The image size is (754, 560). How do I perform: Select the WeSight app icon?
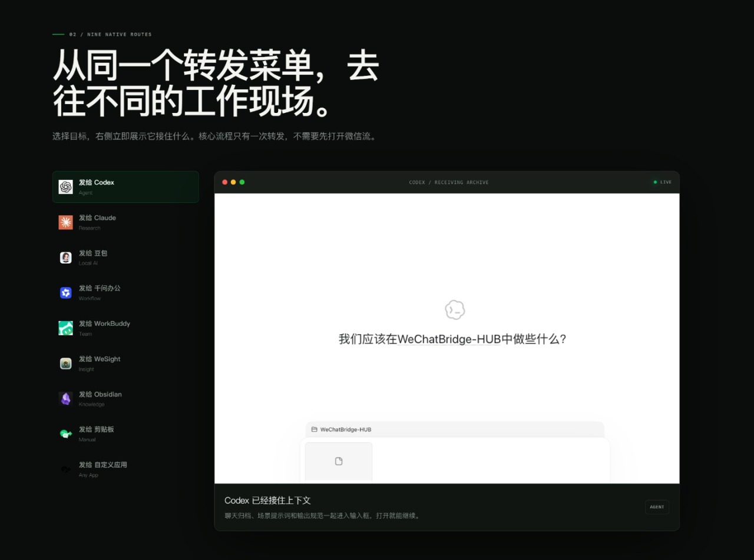(x=65, y=364)
